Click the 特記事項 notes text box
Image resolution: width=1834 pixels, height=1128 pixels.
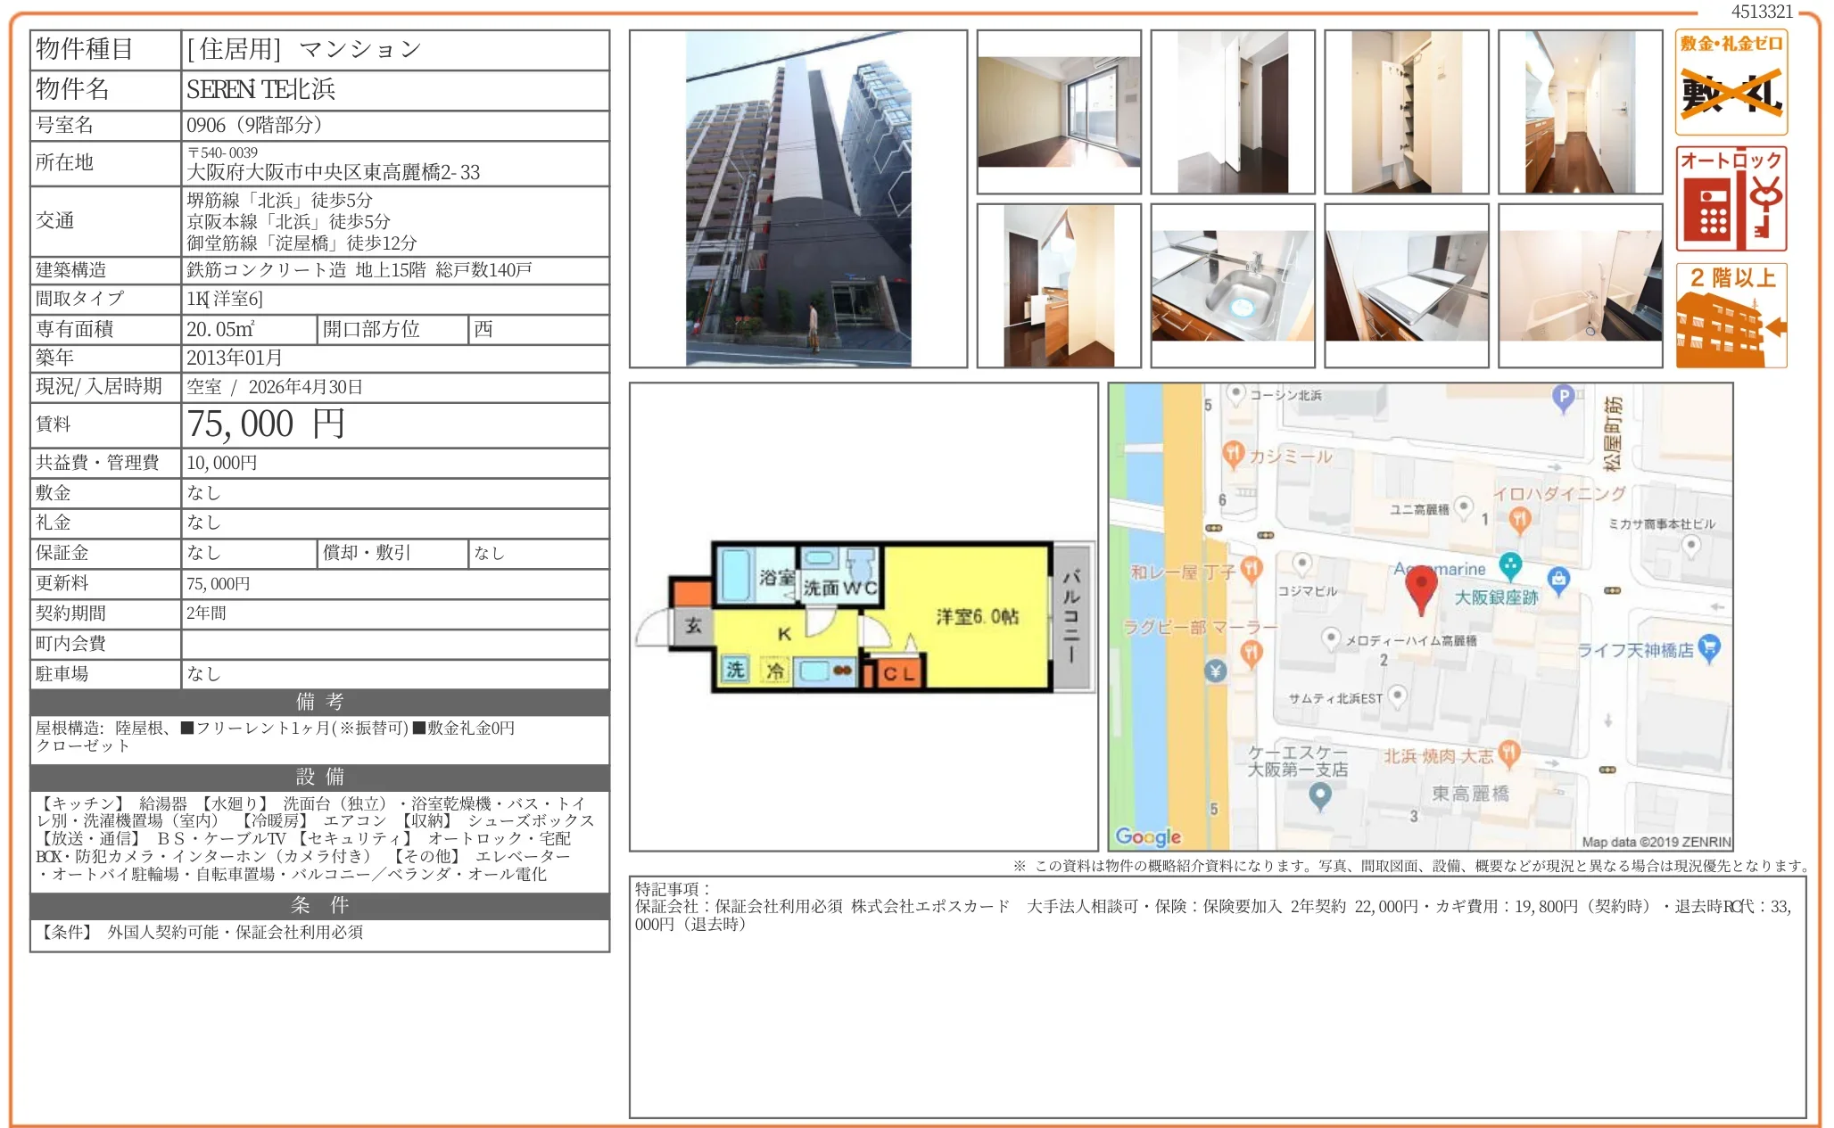click(1217, 995)
